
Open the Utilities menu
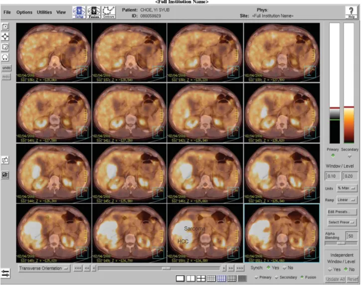click(x=44, y=12)
